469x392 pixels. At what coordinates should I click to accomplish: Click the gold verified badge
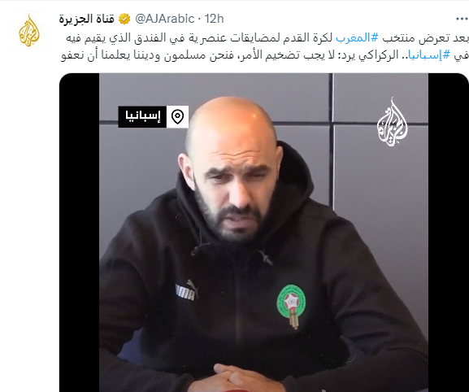124,20
